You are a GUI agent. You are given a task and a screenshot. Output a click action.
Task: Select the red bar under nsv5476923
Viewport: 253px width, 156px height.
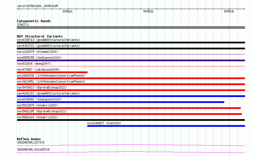[131, 90]
